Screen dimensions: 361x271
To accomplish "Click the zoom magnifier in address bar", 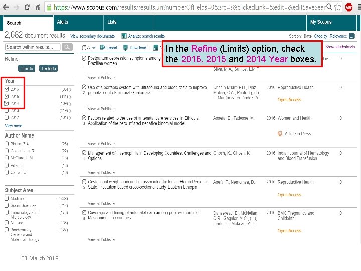I will [x=330, y=7].
